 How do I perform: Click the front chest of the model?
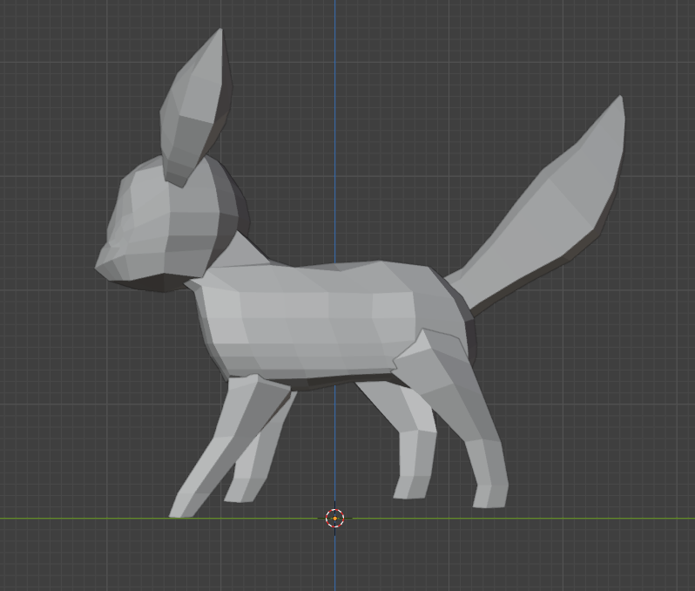207,314
